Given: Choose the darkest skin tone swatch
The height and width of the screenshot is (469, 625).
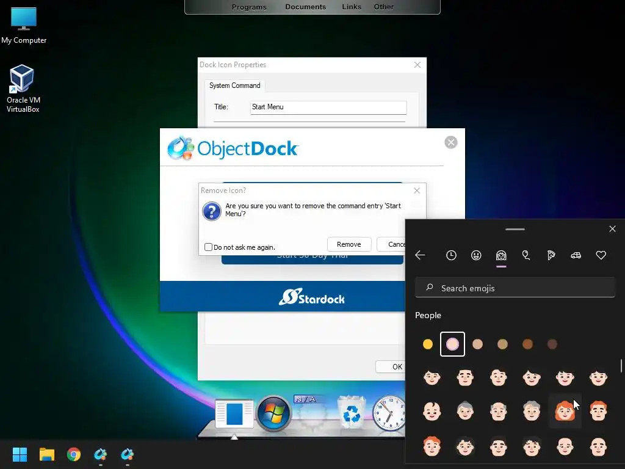Looking at the screenshot, I should point(552,344).
